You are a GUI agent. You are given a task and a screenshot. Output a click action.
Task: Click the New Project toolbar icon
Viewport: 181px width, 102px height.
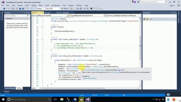[x=13, y=9]
